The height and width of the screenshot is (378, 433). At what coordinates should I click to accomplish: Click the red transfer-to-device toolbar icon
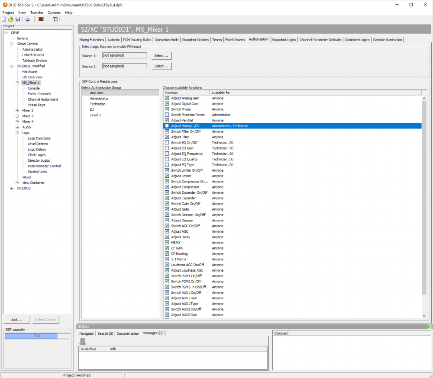coord(40,19)
